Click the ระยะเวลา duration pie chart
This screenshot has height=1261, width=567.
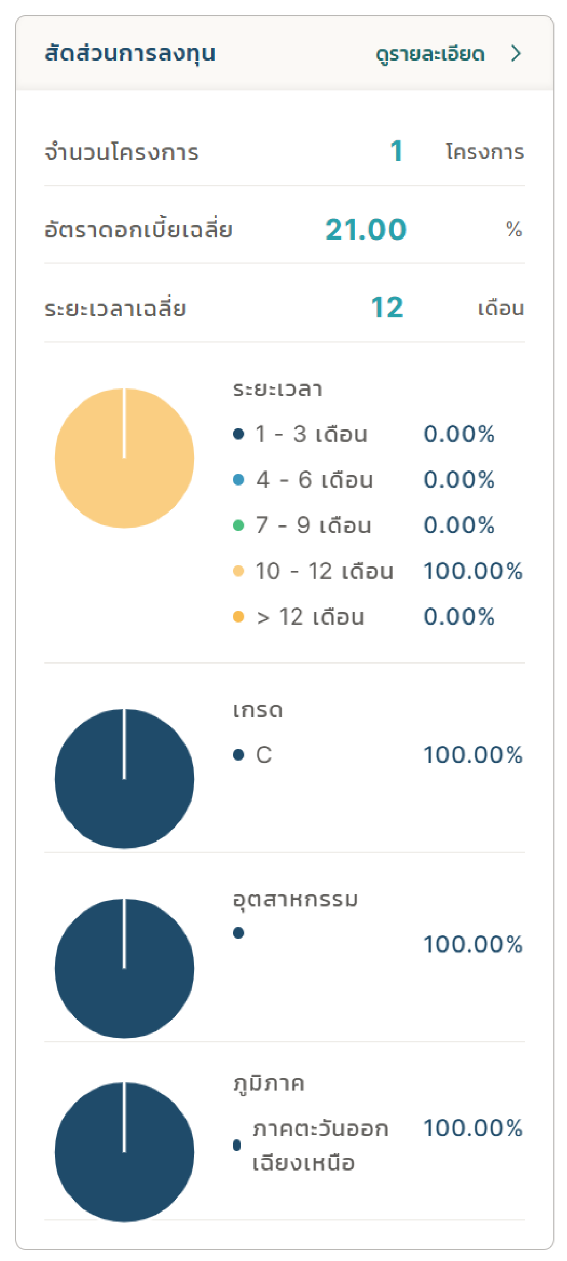point(124,458)
